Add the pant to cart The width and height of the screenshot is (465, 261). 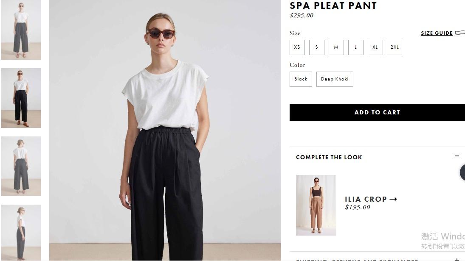(377, 112)
